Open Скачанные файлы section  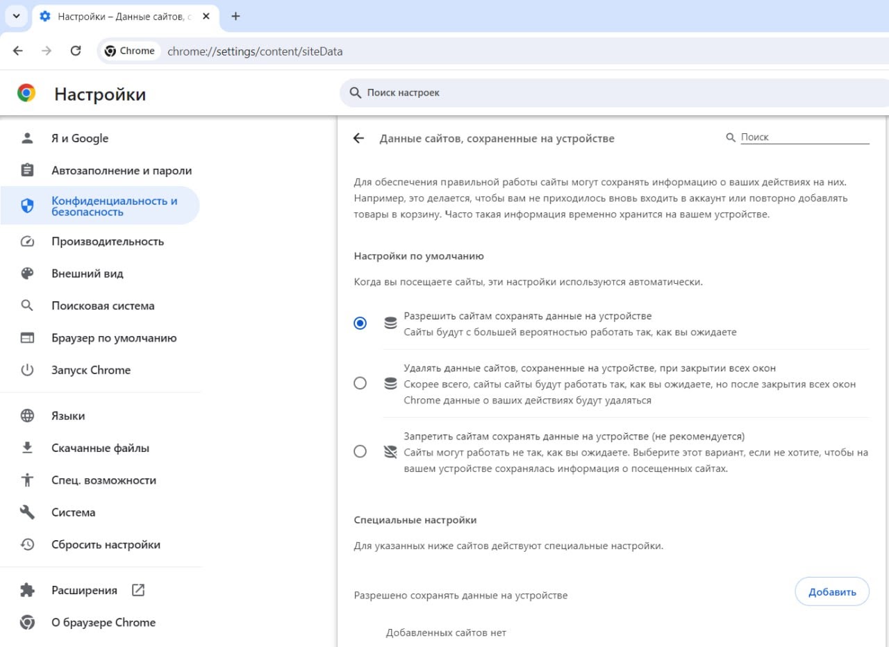[100, 448]
